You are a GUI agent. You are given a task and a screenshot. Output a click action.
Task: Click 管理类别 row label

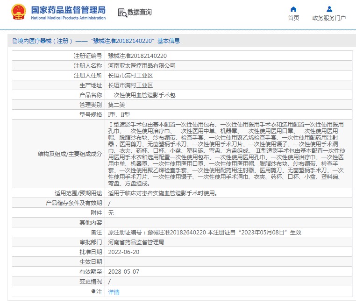click(x=91, y=105)
